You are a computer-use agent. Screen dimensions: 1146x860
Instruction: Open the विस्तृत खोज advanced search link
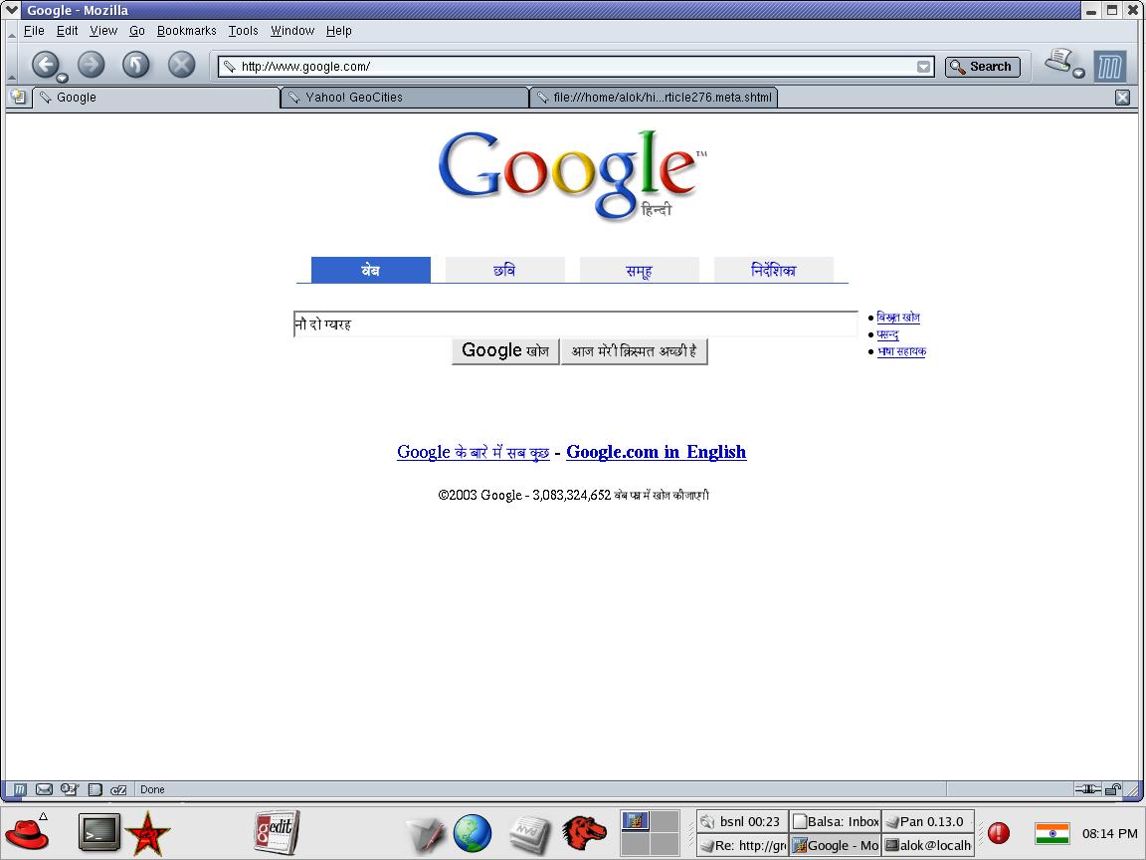(x=898, y=318)
